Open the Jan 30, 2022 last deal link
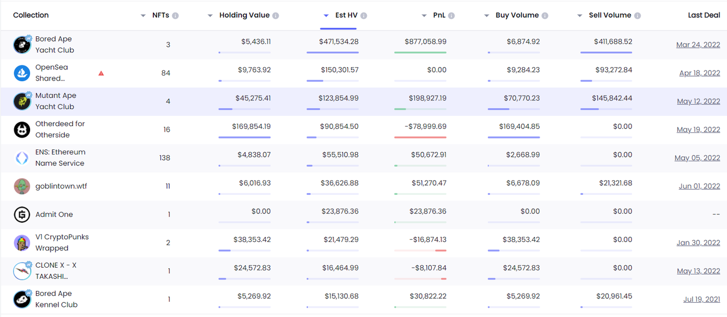 pyautogui.click(x=699, y=243)
